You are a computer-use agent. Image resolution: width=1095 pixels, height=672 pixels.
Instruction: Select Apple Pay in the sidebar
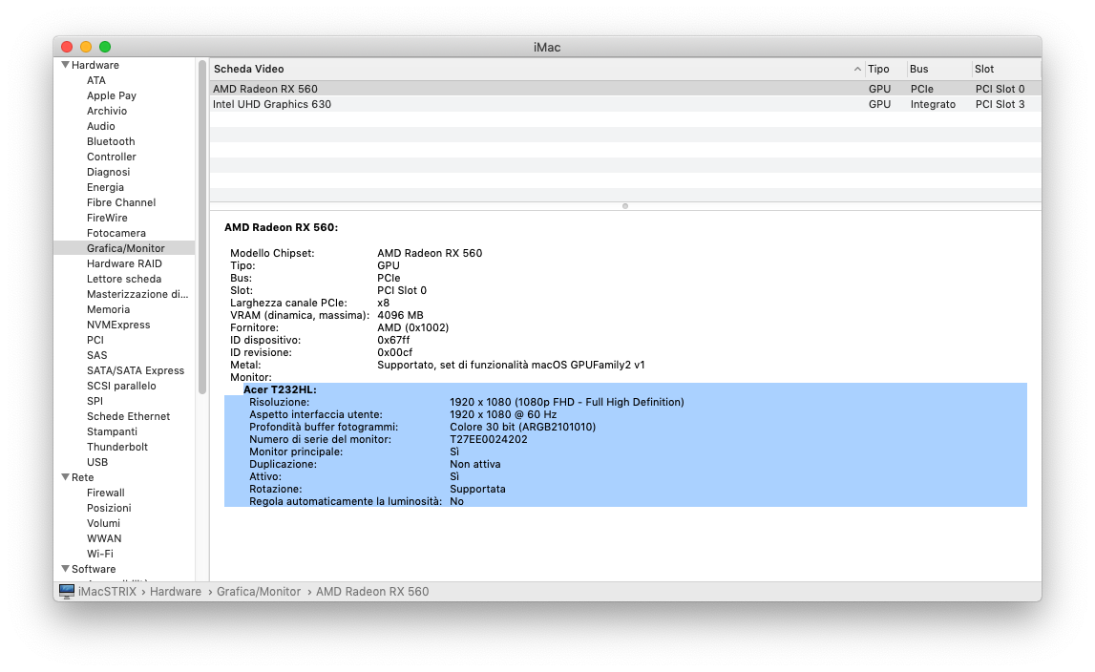[x=112, y=95]
